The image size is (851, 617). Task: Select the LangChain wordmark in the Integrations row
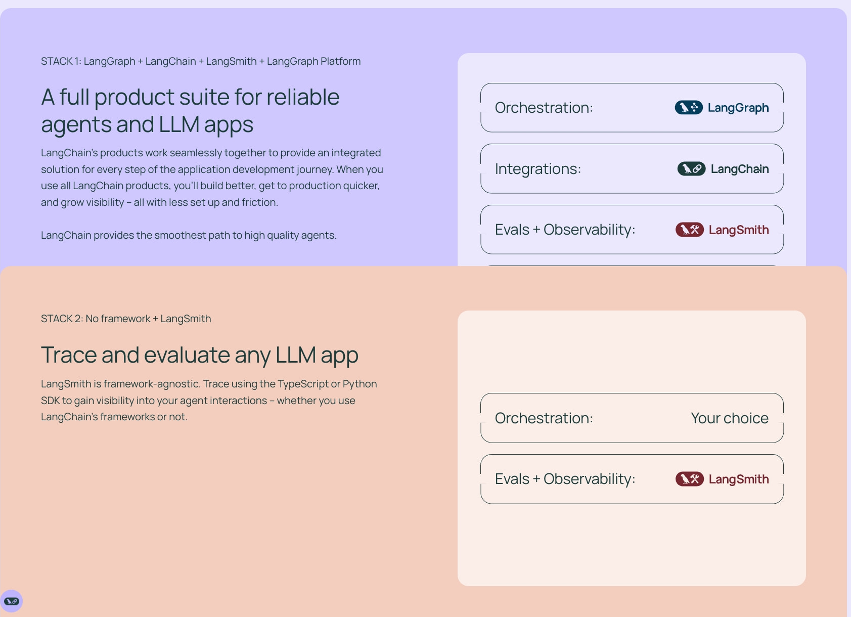(740, 169)
